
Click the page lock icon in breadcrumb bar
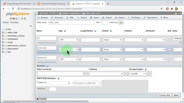point(176,13)
